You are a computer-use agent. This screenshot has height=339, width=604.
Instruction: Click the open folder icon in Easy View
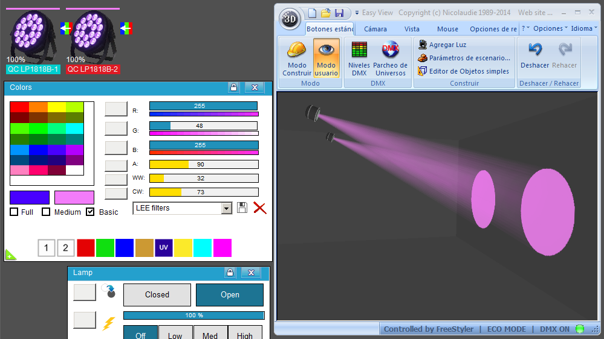point(326,13)
